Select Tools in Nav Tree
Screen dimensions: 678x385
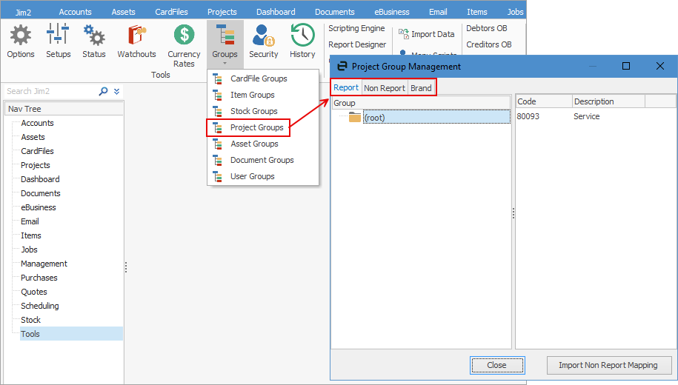pos(71,334)
